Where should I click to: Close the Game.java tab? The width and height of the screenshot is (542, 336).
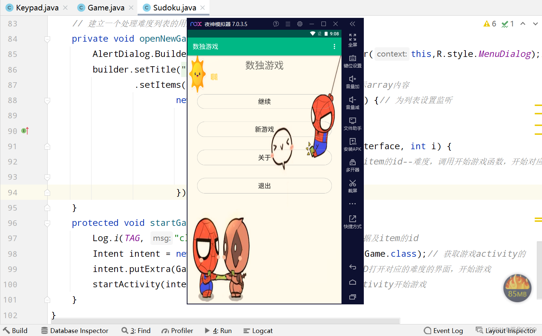[131, 8]
